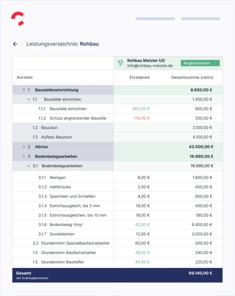Viewport: 235px width, 296px height.
Task: Click the green price 900,00 € for Baustelle einrichten
Action: (142, 109)
